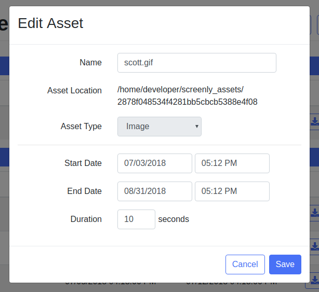Click the Asset Type label
The height and width of the screenshot is (292, 319).
[81, 127]
